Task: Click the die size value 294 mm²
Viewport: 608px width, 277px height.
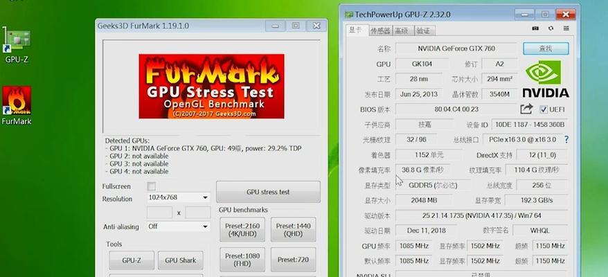Action: 499,79
